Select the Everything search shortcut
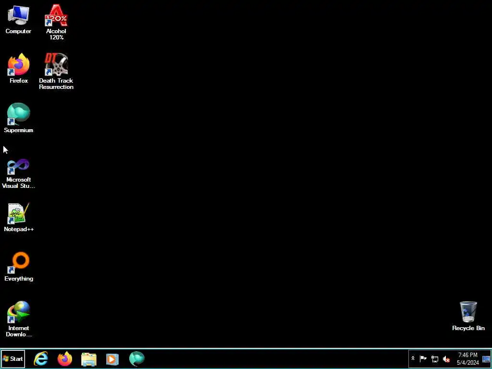The image size is (492, 369). click(19, 267)
